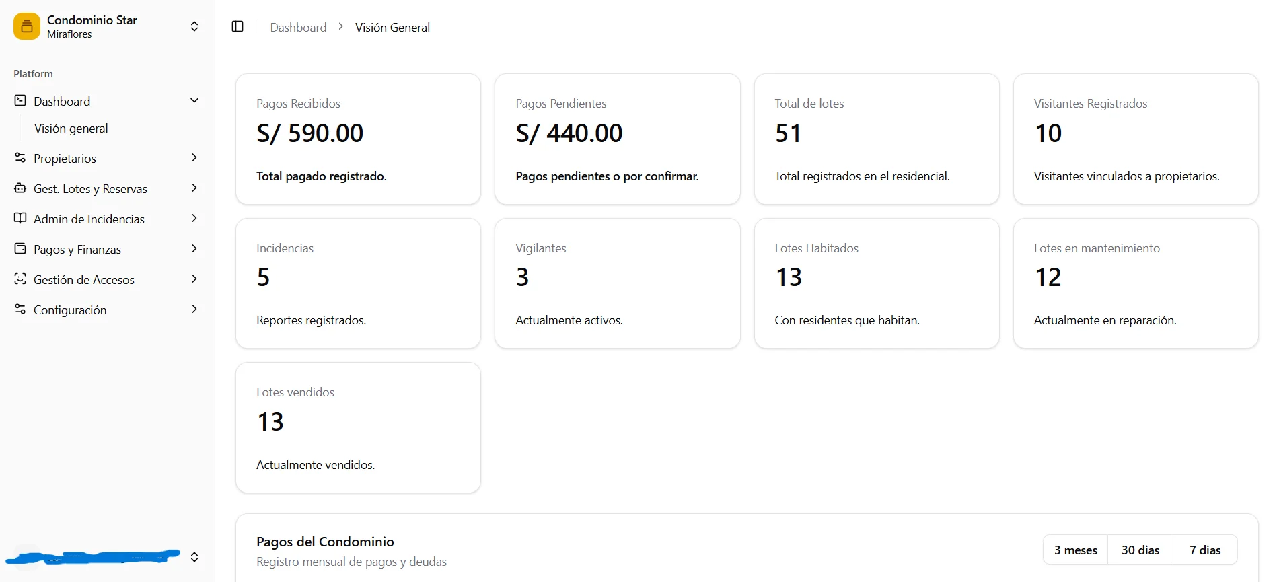The width and height of the screenshot is (1277, 582).
Task: Click the Pagos Recibidos card
Action: coord(358,139)
